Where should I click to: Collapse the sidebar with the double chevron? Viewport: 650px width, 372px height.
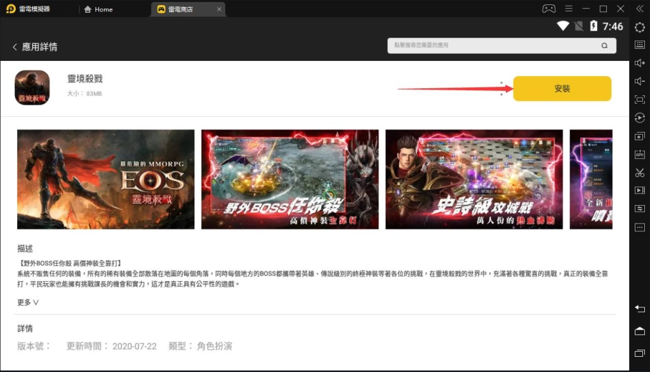[x=639, y=9]
